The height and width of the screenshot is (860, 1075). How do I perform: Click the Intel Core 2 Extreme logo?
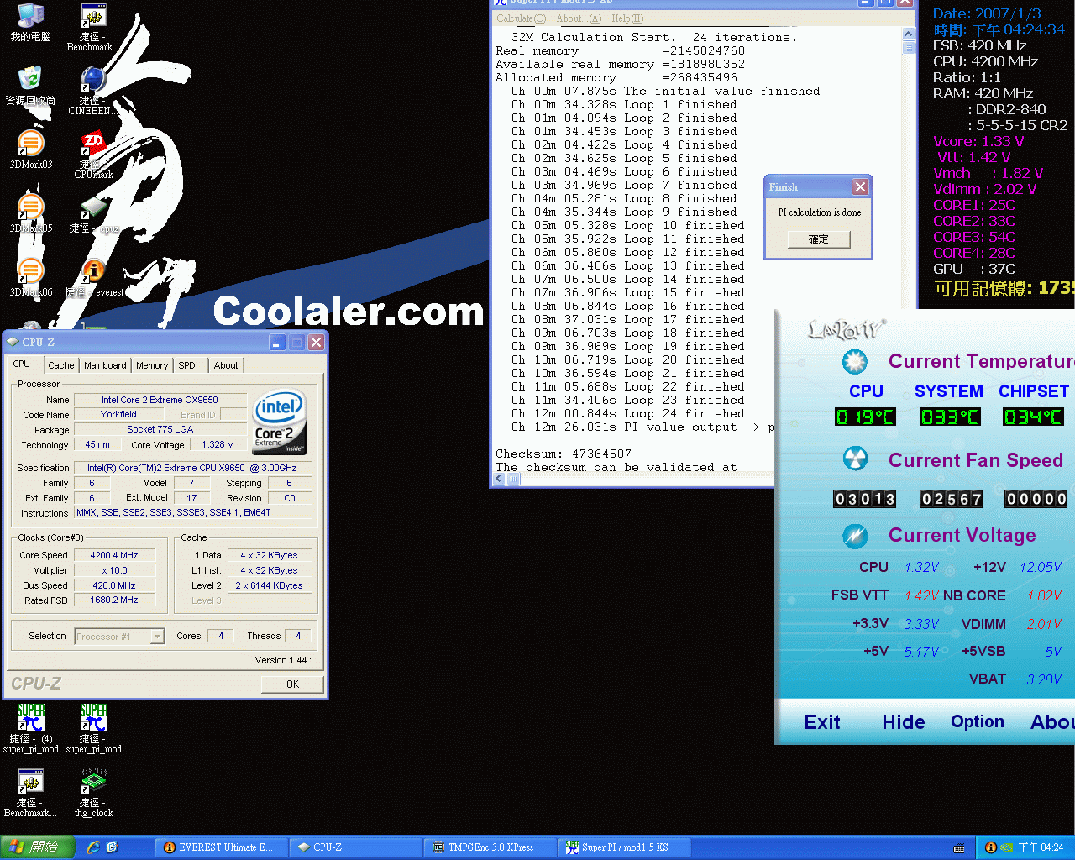point(280,422)
